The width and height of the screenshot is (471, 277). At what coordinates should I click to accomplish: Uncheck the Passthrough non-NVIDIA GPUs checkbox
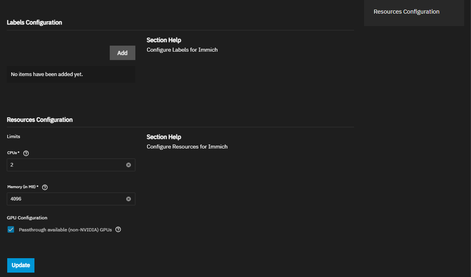tap(11, 230)
